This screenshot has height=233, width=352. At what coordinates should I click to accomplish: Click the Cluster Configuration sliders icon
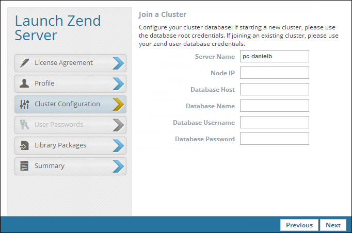click(24, 104)
